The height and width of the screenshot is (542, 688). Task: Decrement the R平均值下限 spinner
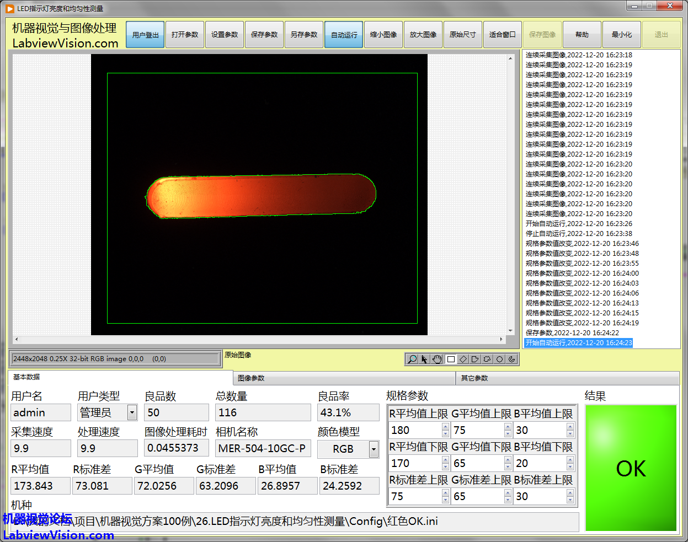coord(445,467)
